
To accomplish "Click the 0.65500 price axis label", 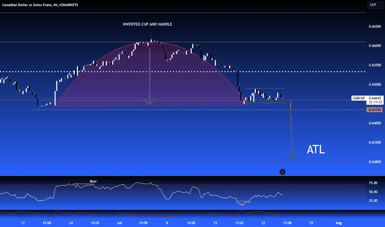I will pyautogui.click(x=375, y=65).
